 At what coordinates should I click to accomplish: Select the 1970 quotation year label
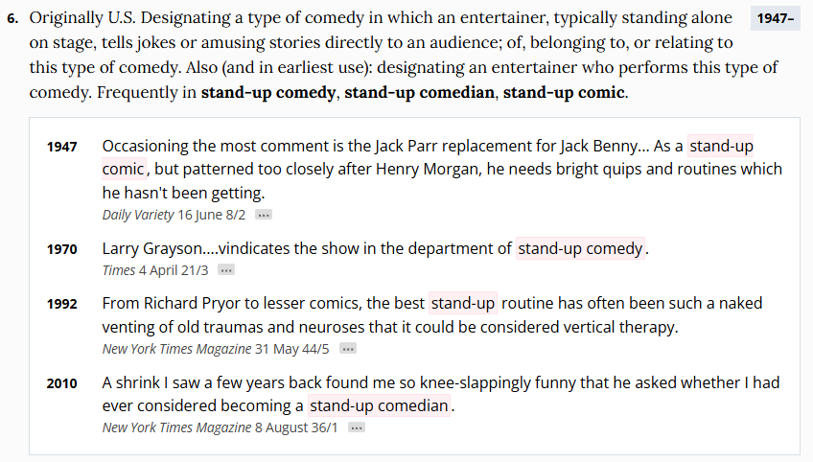(62, 249)
